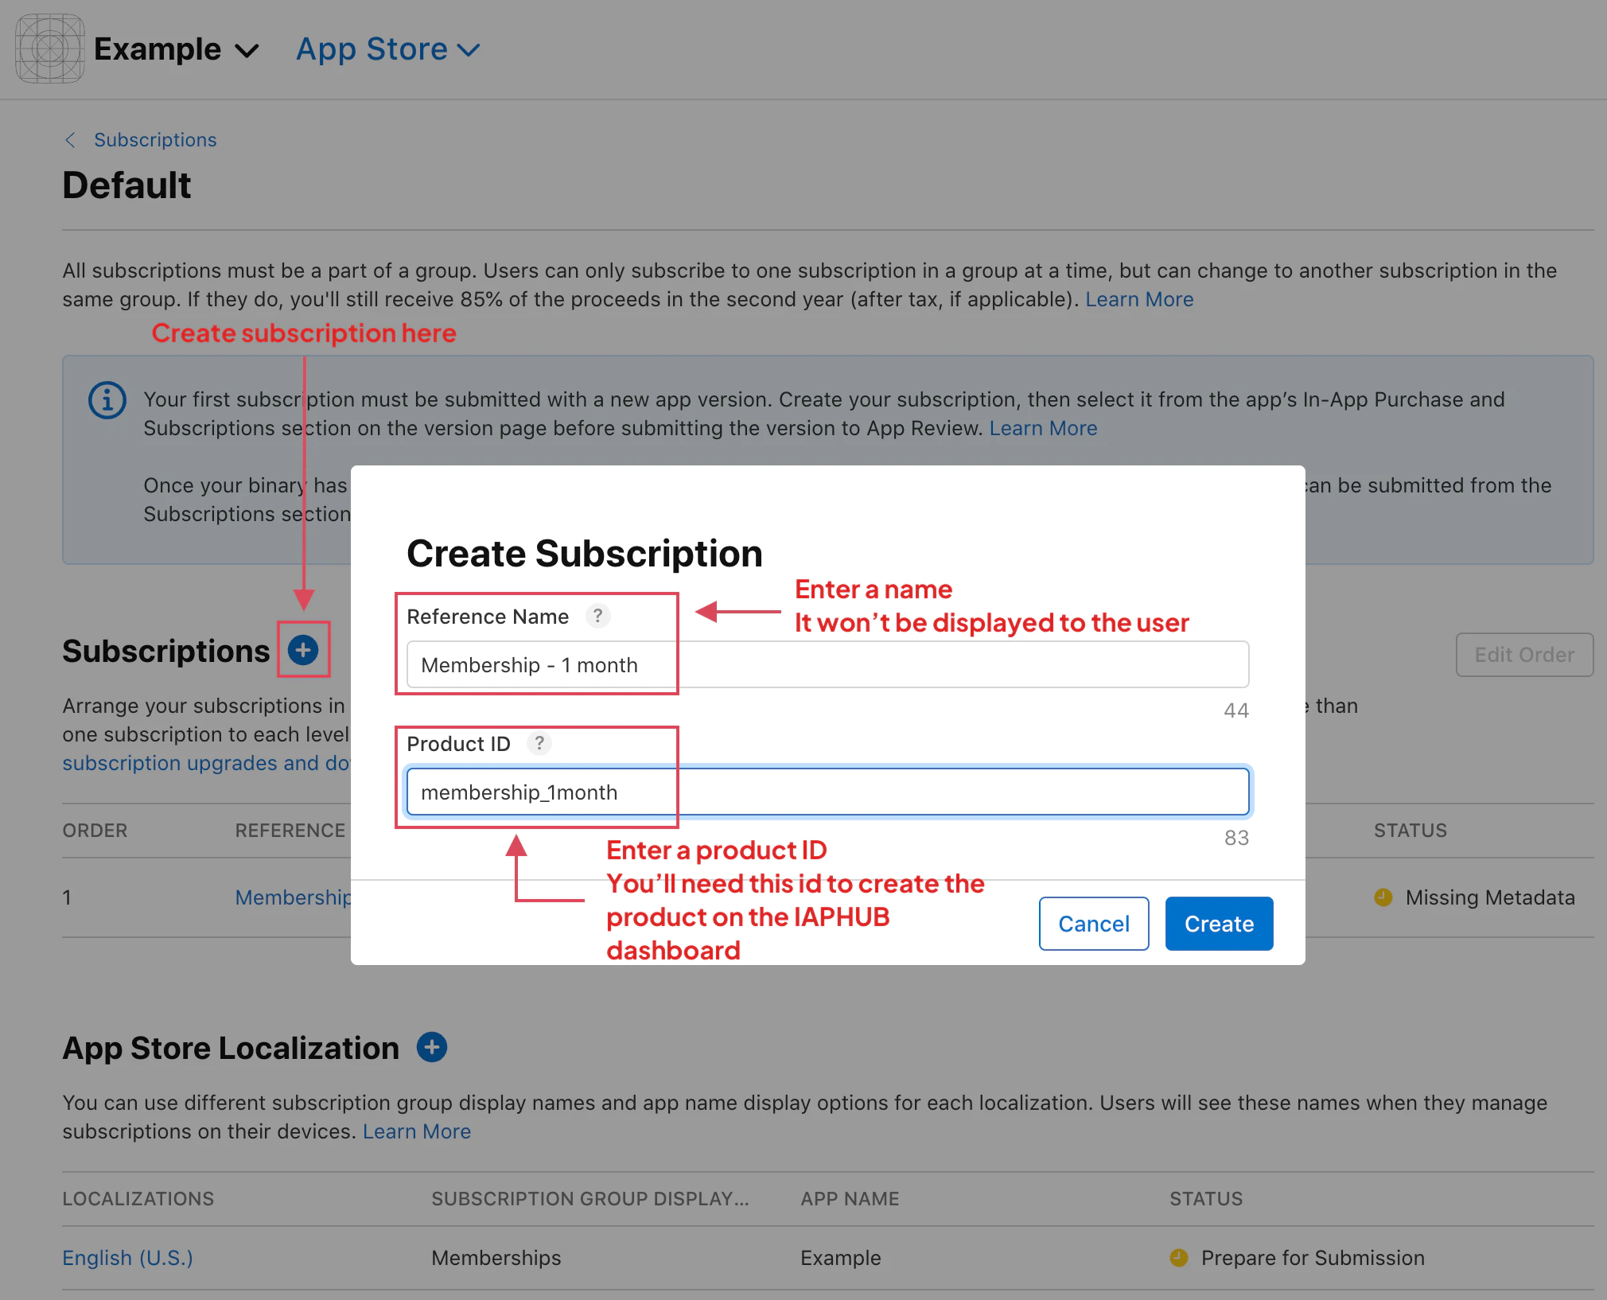Open the English (U.S.) localization link

(x=127, y=1257)
